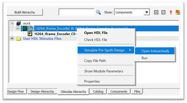Viewport: 187px width, 103px height.
Task: Select the H264_Iframe_Encoder_tb tree row
Action: [100, 29]
